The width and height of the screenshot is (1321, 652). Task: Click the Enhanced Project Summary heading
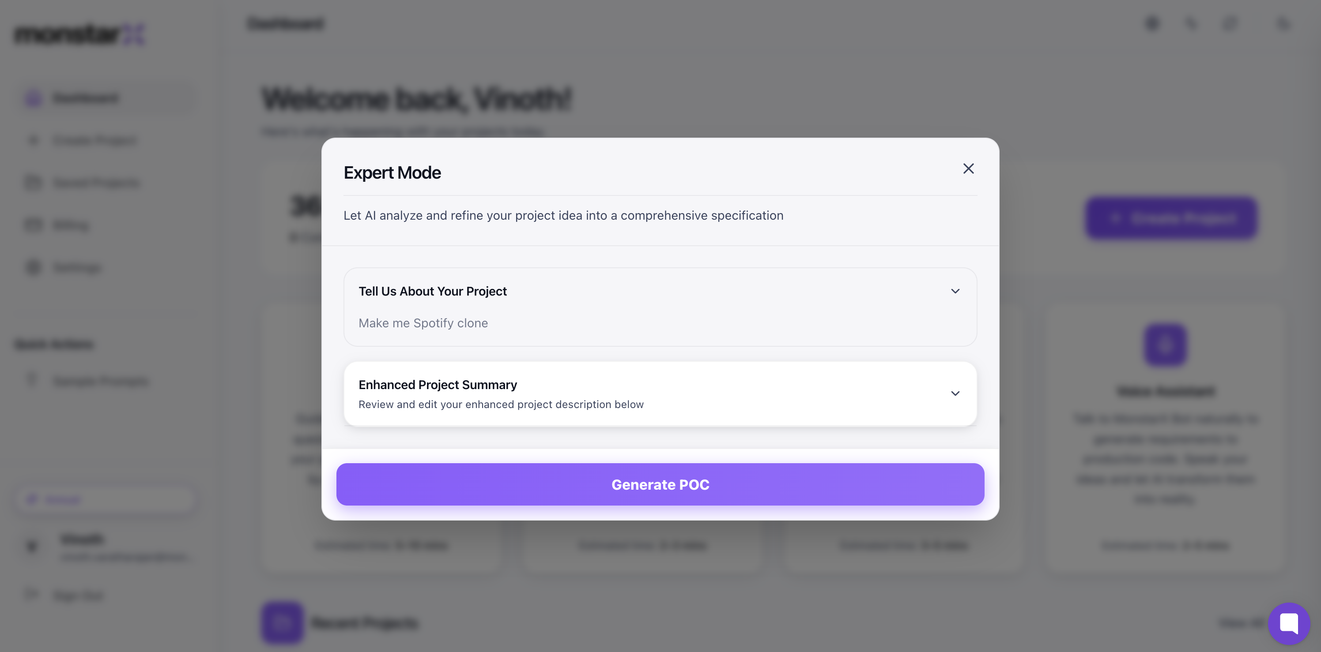click(438, 385)
